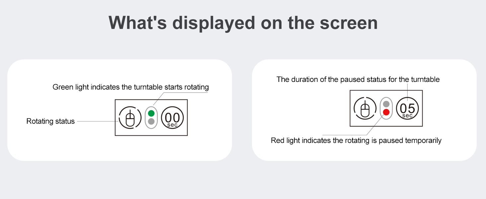
Task: Click the word "Red" in the right caption
Action: pos(277,141)
